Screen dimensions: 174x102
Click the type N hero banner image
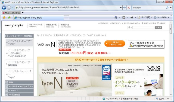(x=75, y=80)
